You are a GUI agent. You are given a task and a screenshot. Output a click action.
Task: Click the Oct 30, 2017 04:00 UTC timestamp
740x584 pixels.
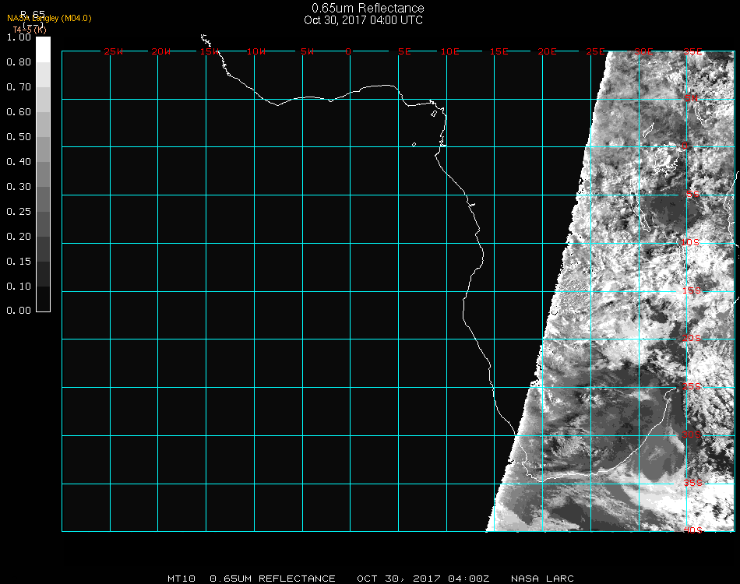[364, 20]
